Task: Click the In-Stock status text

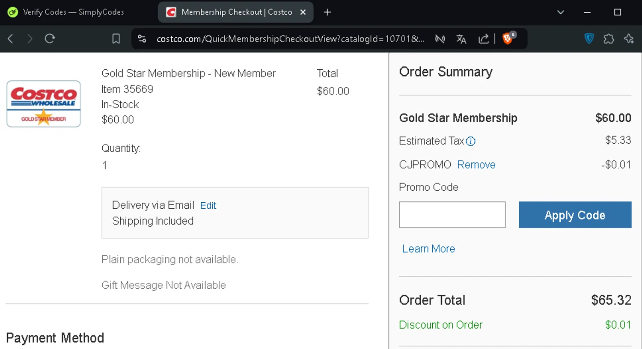Action: point(120,105)
